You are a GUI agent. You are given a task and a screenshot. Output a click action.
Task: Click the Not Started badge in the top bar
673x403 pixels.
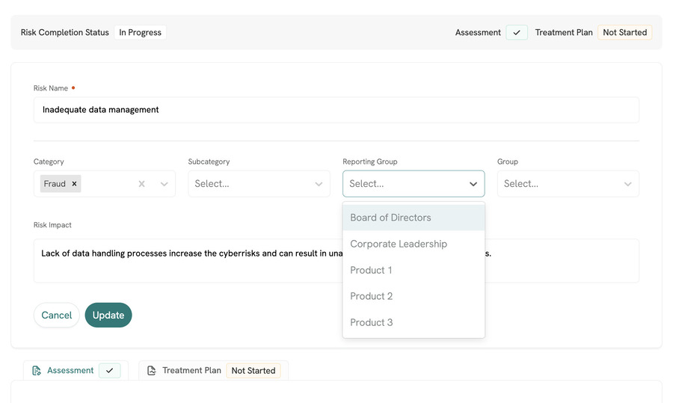coord(624,33)
